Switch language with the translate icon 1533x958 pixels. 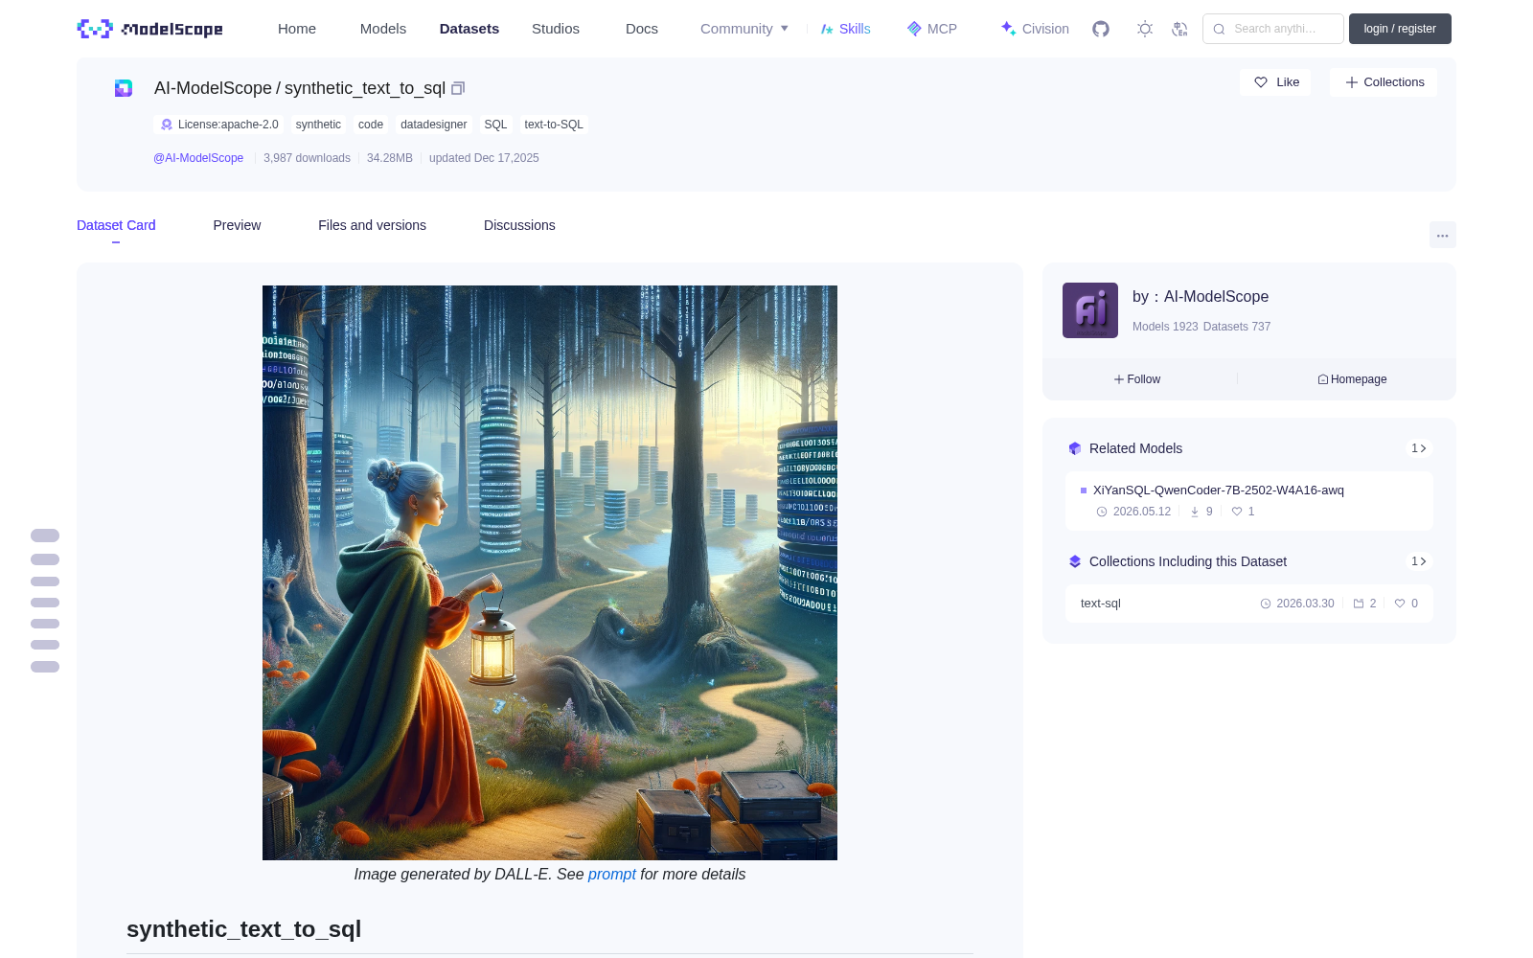pyautogui.click(x=1179, y=29)
